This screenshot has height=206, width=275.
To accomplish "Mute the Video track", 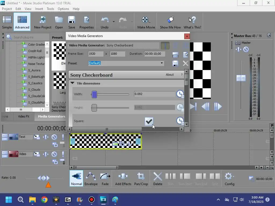I will pos(54,154).
